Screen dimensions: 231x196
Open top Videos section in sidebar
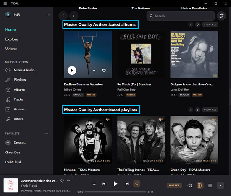pyautogui.click(x=11, y=49)
